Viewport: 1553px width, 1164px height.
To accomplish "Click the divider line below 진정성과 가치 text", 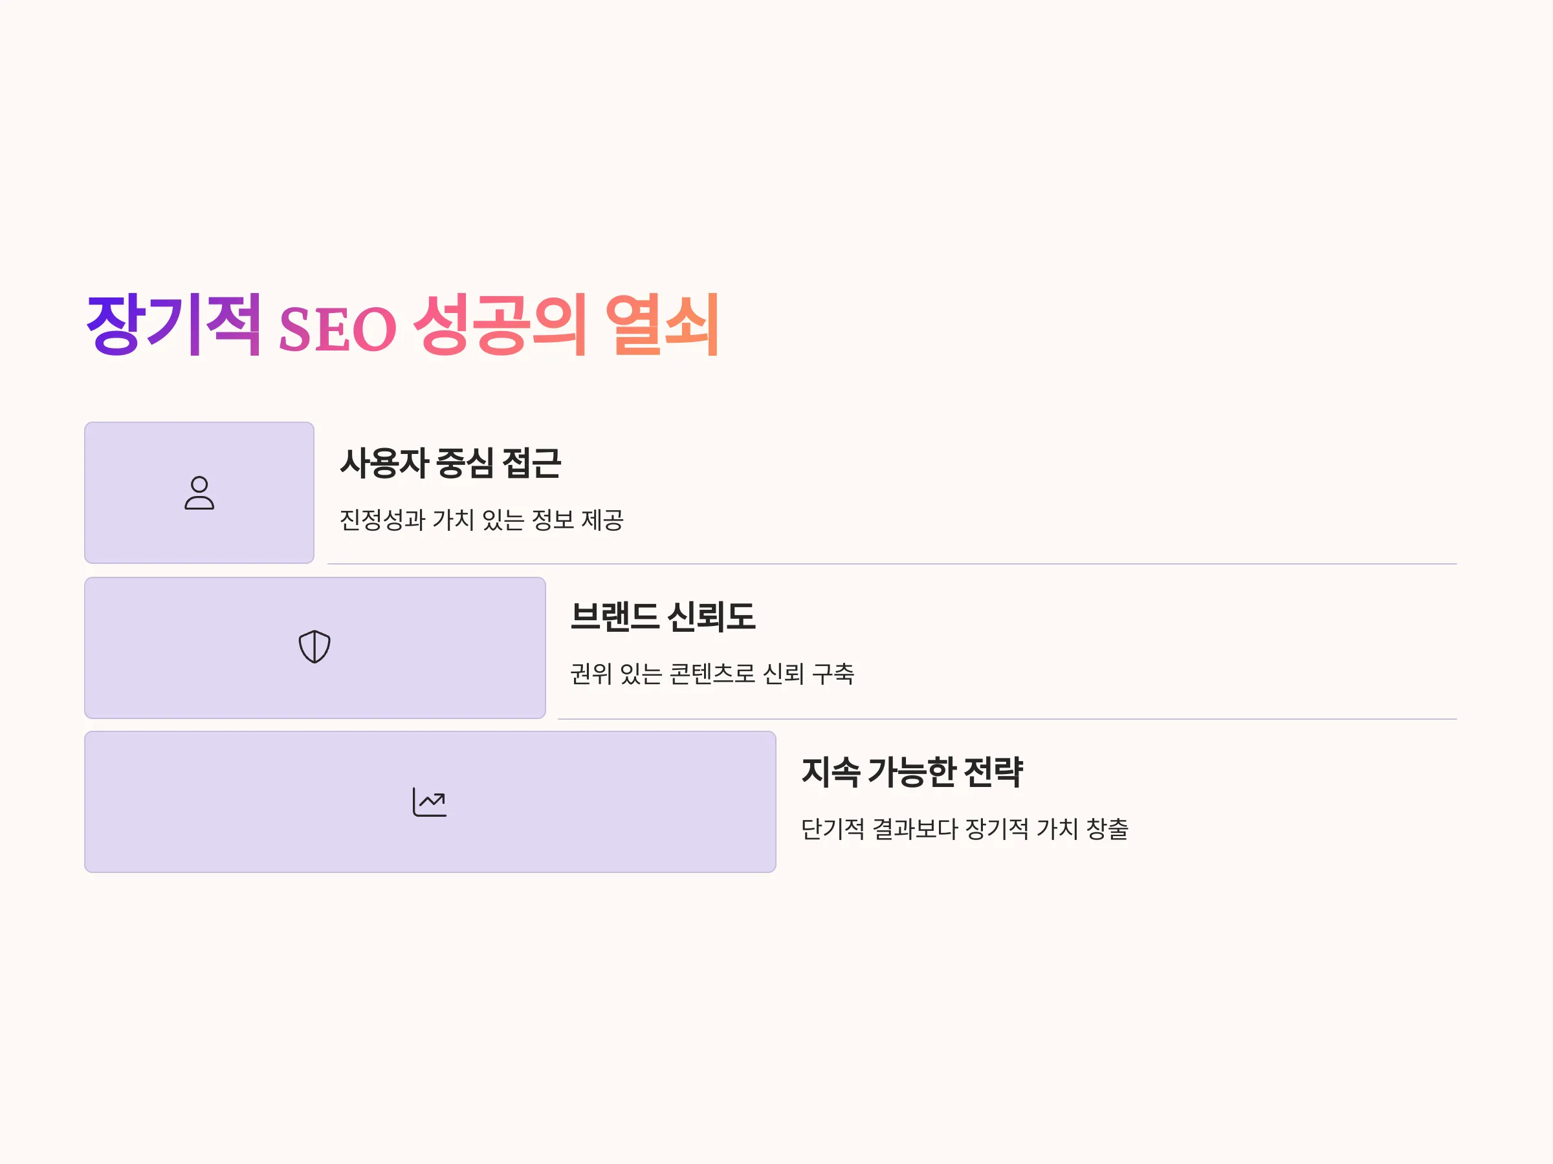I will pyautogui.click(x=892, y=563).
